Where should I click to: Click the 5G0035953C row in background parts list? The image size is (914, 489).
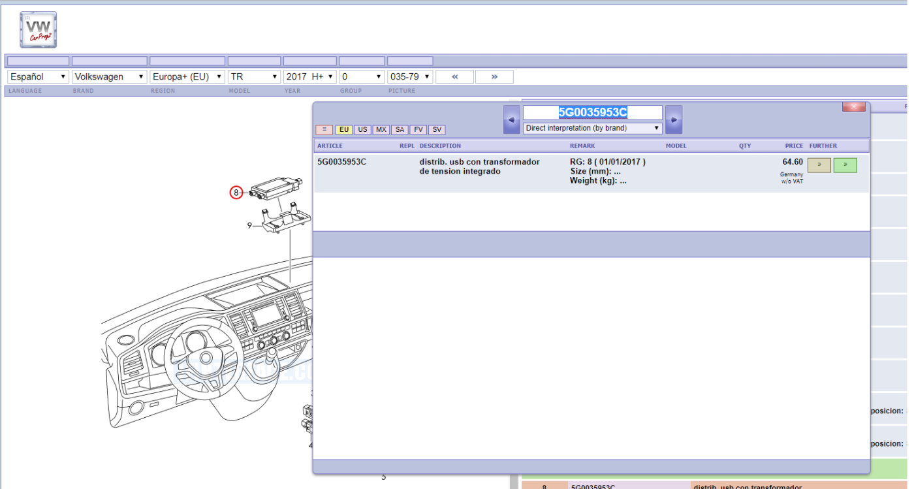pyautogui.click(x=714, y=485)
